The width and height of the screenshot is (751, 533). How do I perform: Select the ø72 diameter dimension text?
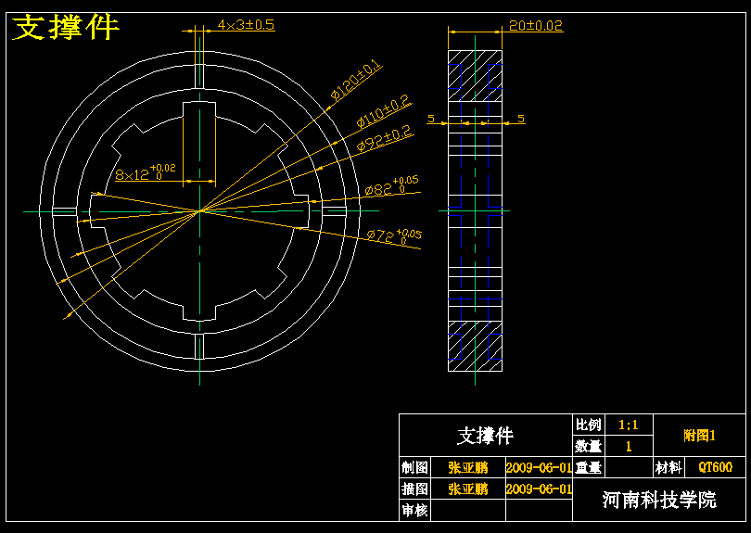coord(394,235)
